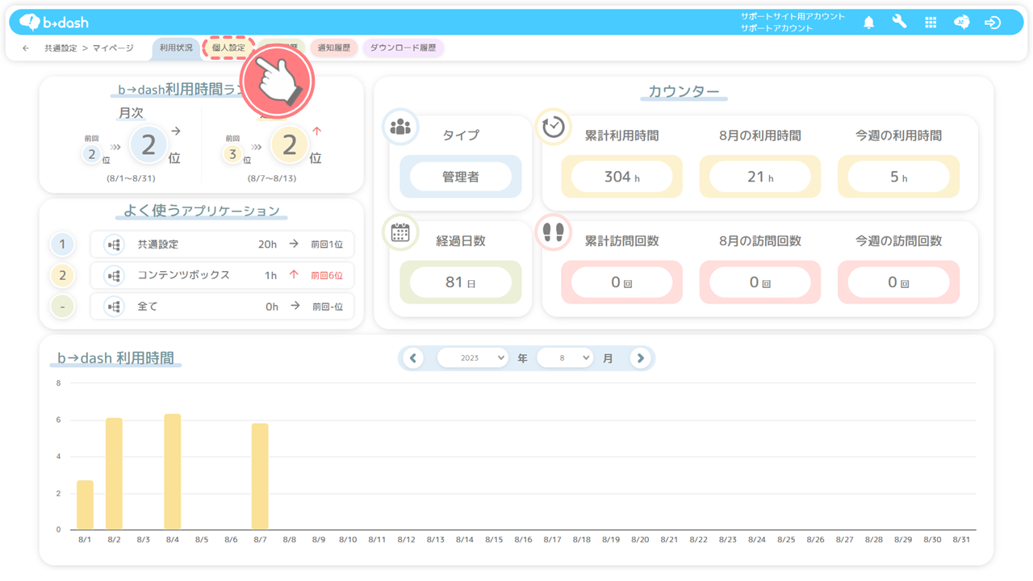Switch to the ダウンロード履歴 tab
The height and width of the screenshot is (581, 1033).
[x=404, y=48]
